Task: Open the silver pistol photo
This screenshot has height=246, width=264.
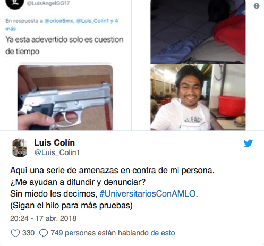Action: point(65,98)
